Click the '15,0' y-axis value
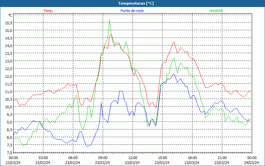265x166 pixels. pyautogui.click(x=9, y=31)
